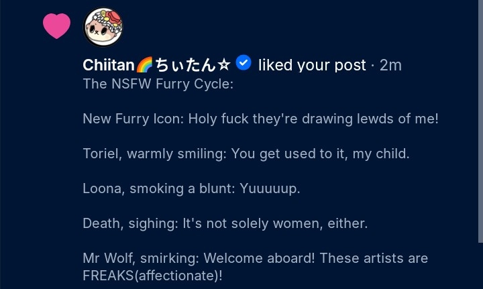The height and width of the screenshot is (289, 483).
Task: Open post via 'The NSFW Furry Cycle:' line
Action: coord(158,84)
